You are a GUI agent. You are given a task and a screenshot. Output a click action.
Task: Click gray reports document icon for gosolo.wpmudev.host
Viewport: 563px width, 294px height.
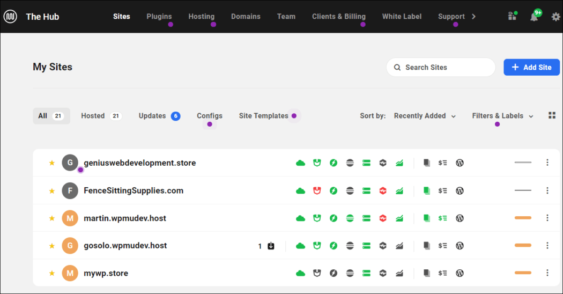click(x=427, y=246)
